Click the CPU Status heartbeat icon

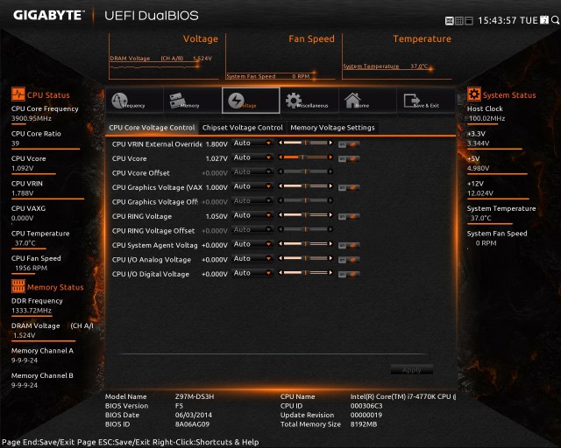(x=18, y=94)
